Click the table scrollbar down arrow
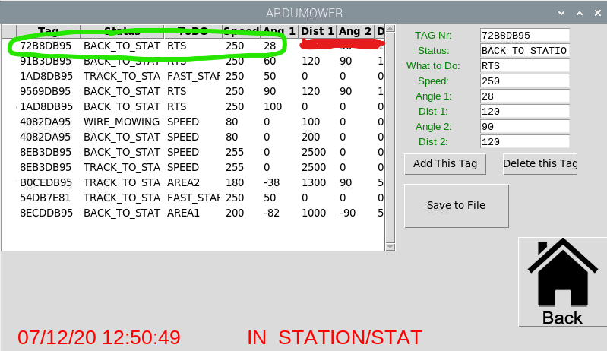 pyautogui.click(x=390, y=247)
